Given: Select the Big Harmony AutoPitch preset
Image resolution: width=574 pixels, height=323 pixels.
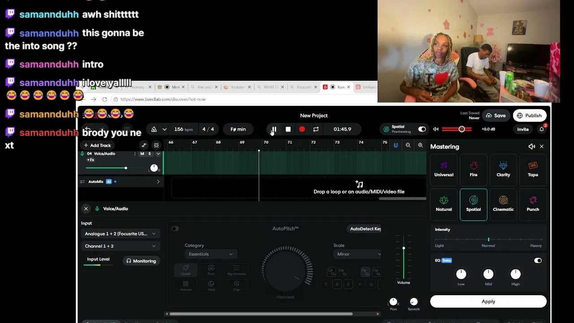Looking at the screenshot, I should [x=236, y=270].
